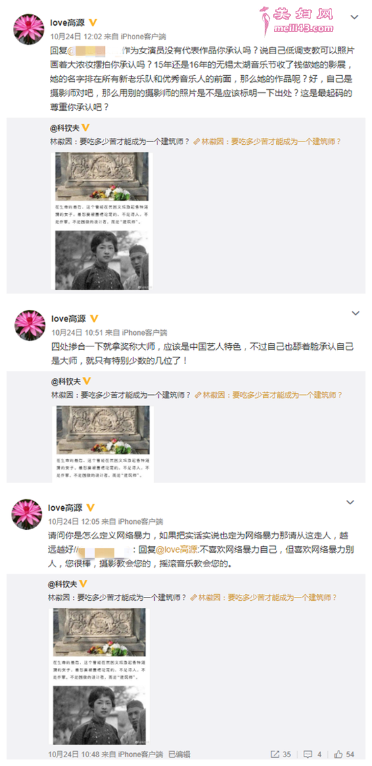Open orange 林徽因 article link in second repost
The height and width of the screenshot is (766, 372).
[268, 395]
